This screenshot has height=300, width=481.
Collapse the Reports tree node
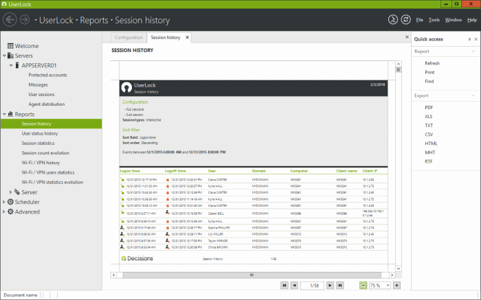(x=4, y=114)
